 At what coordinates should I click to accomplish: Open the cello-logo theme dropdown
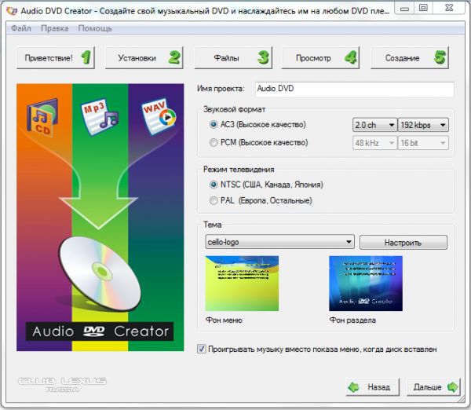pyautogui.click(x=280, y=242)
